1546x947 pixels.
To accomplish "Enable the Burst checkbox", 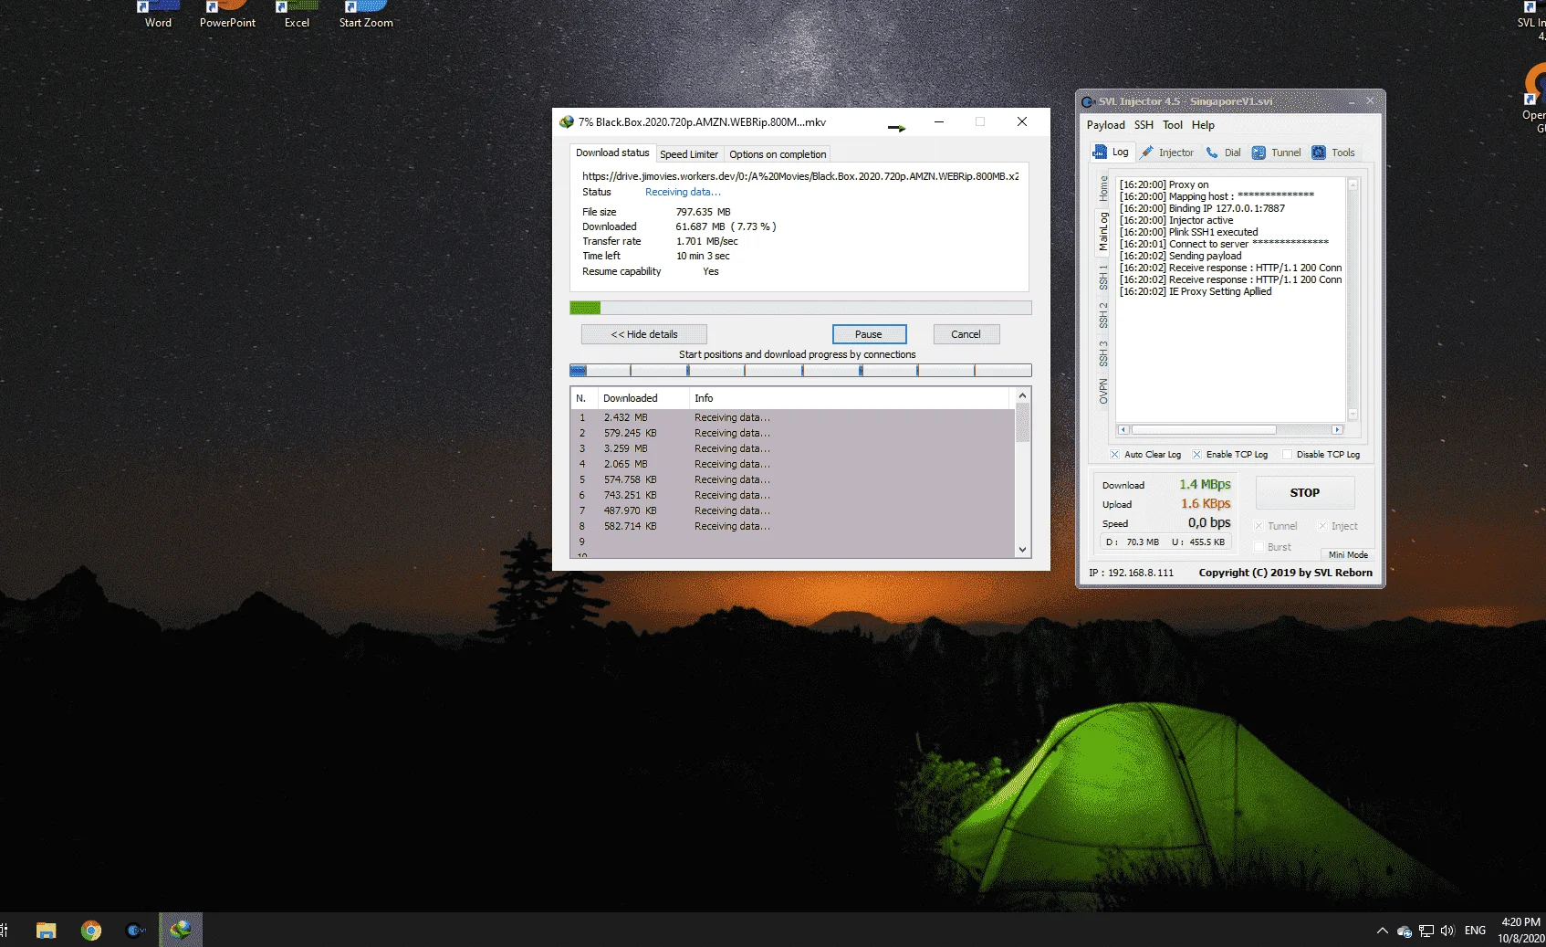I will click(x=1259, y=547).
